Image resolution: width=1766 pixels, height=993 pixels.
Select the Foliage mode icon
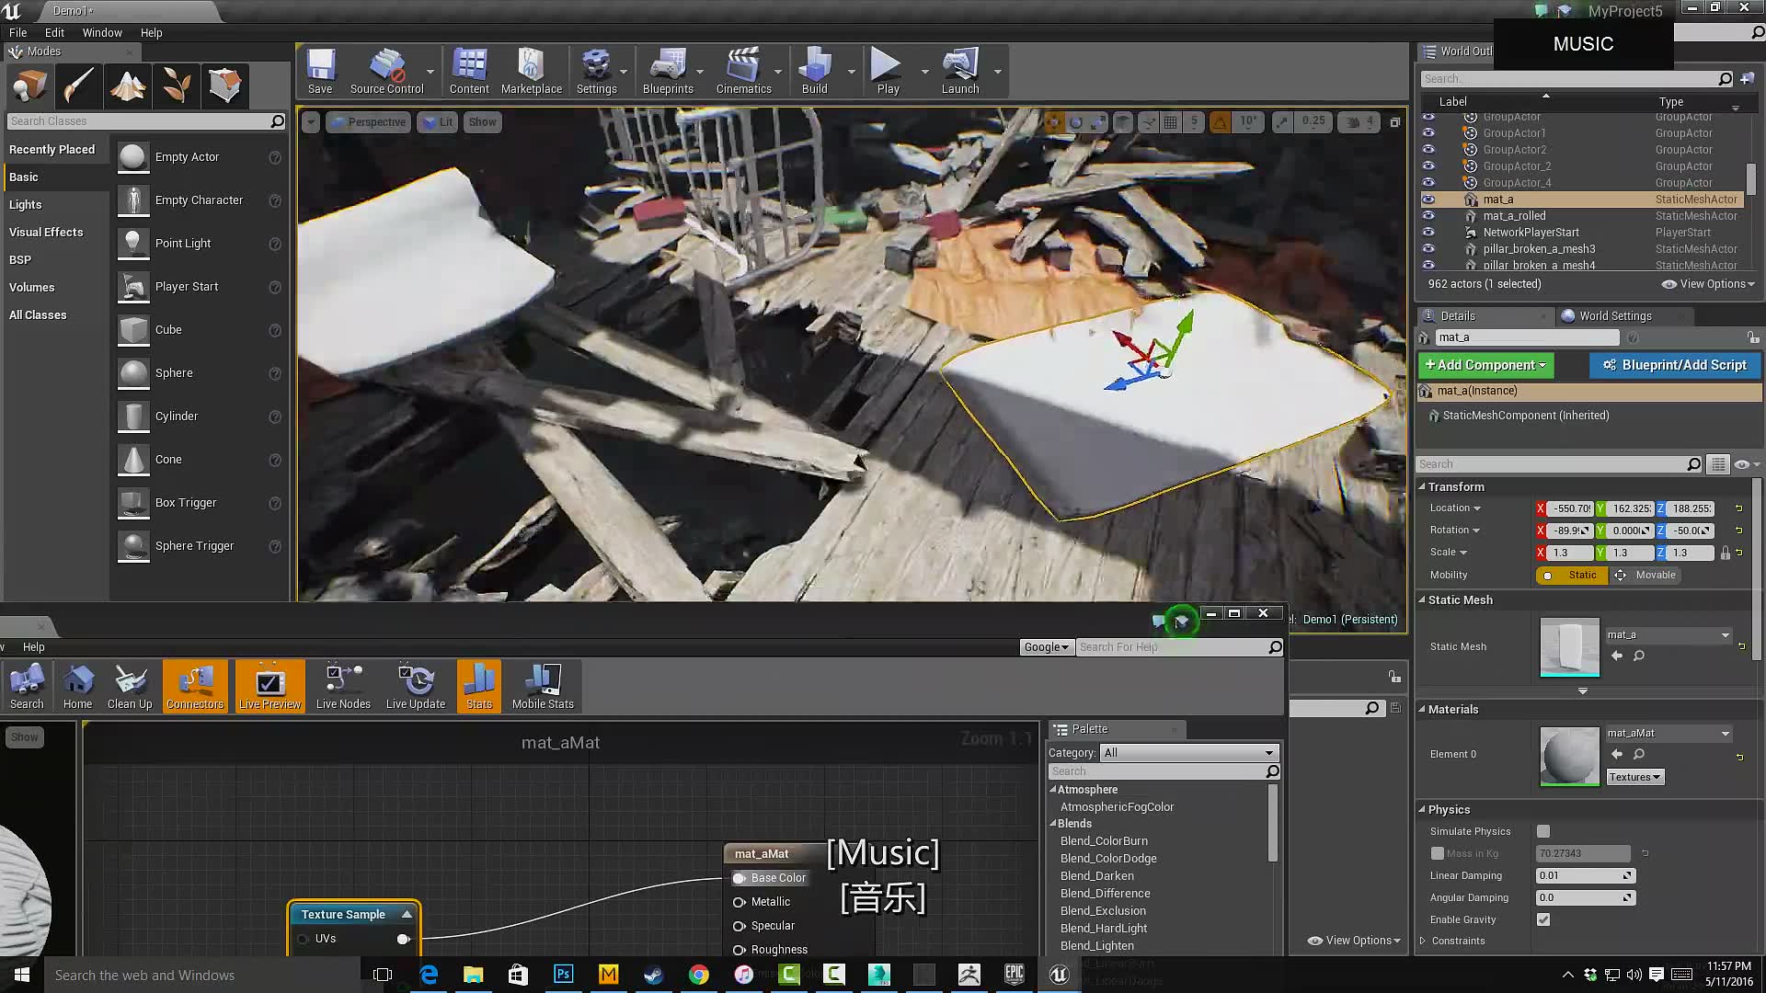point(176,86)
